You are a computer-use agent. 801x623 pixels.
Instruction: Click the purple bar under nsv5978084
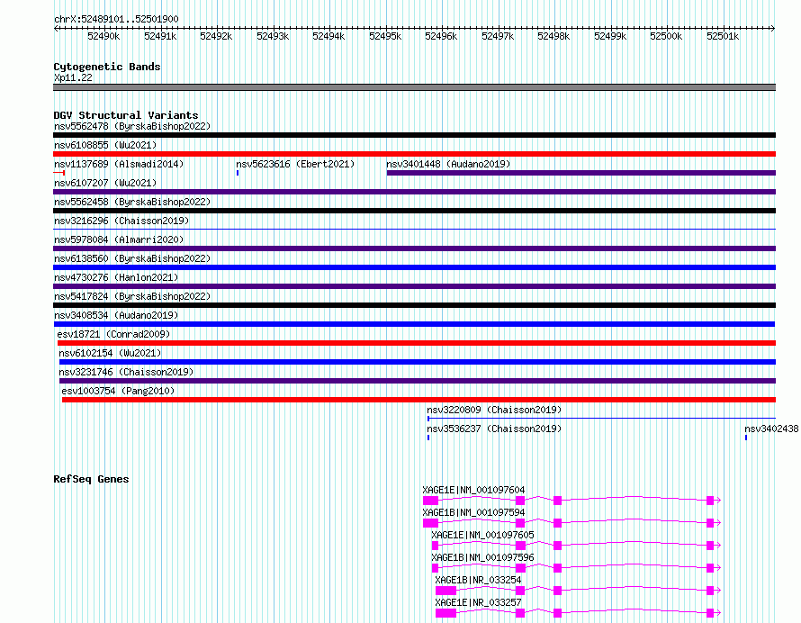pyautogui.click(x=414, y=248)
